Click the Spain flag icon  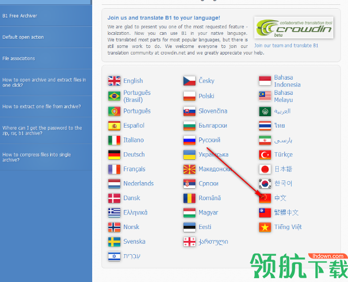[x=114, y=126]
